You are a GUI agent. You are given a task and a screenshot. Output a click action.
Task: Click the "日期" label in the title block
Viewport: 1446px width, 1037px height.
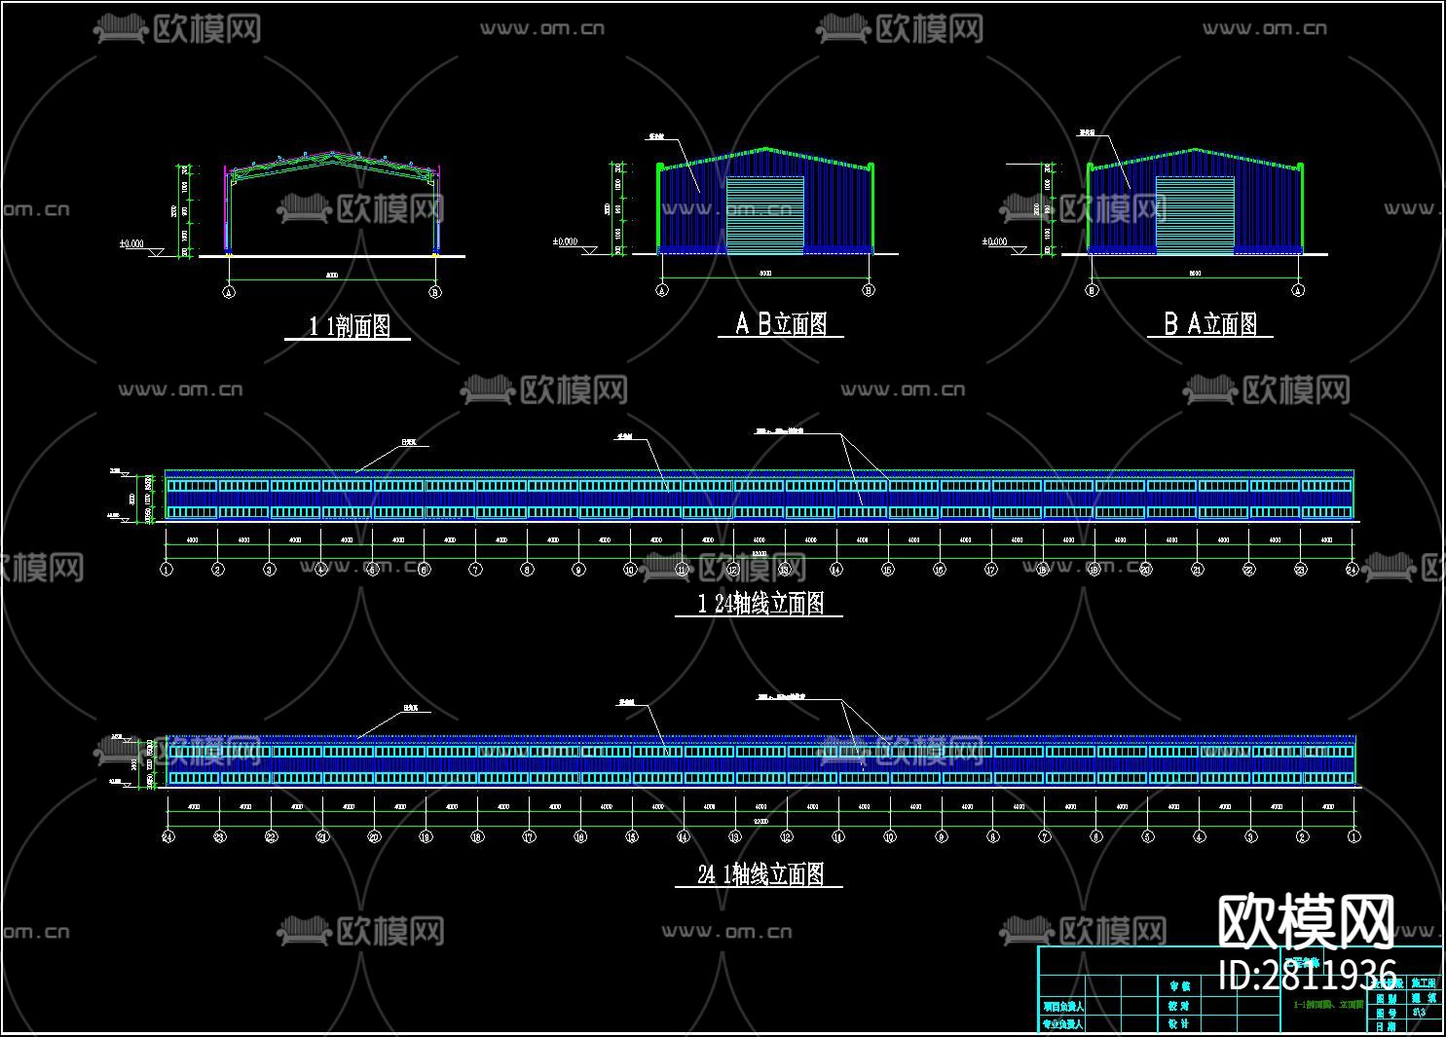click(1387, 1026)
